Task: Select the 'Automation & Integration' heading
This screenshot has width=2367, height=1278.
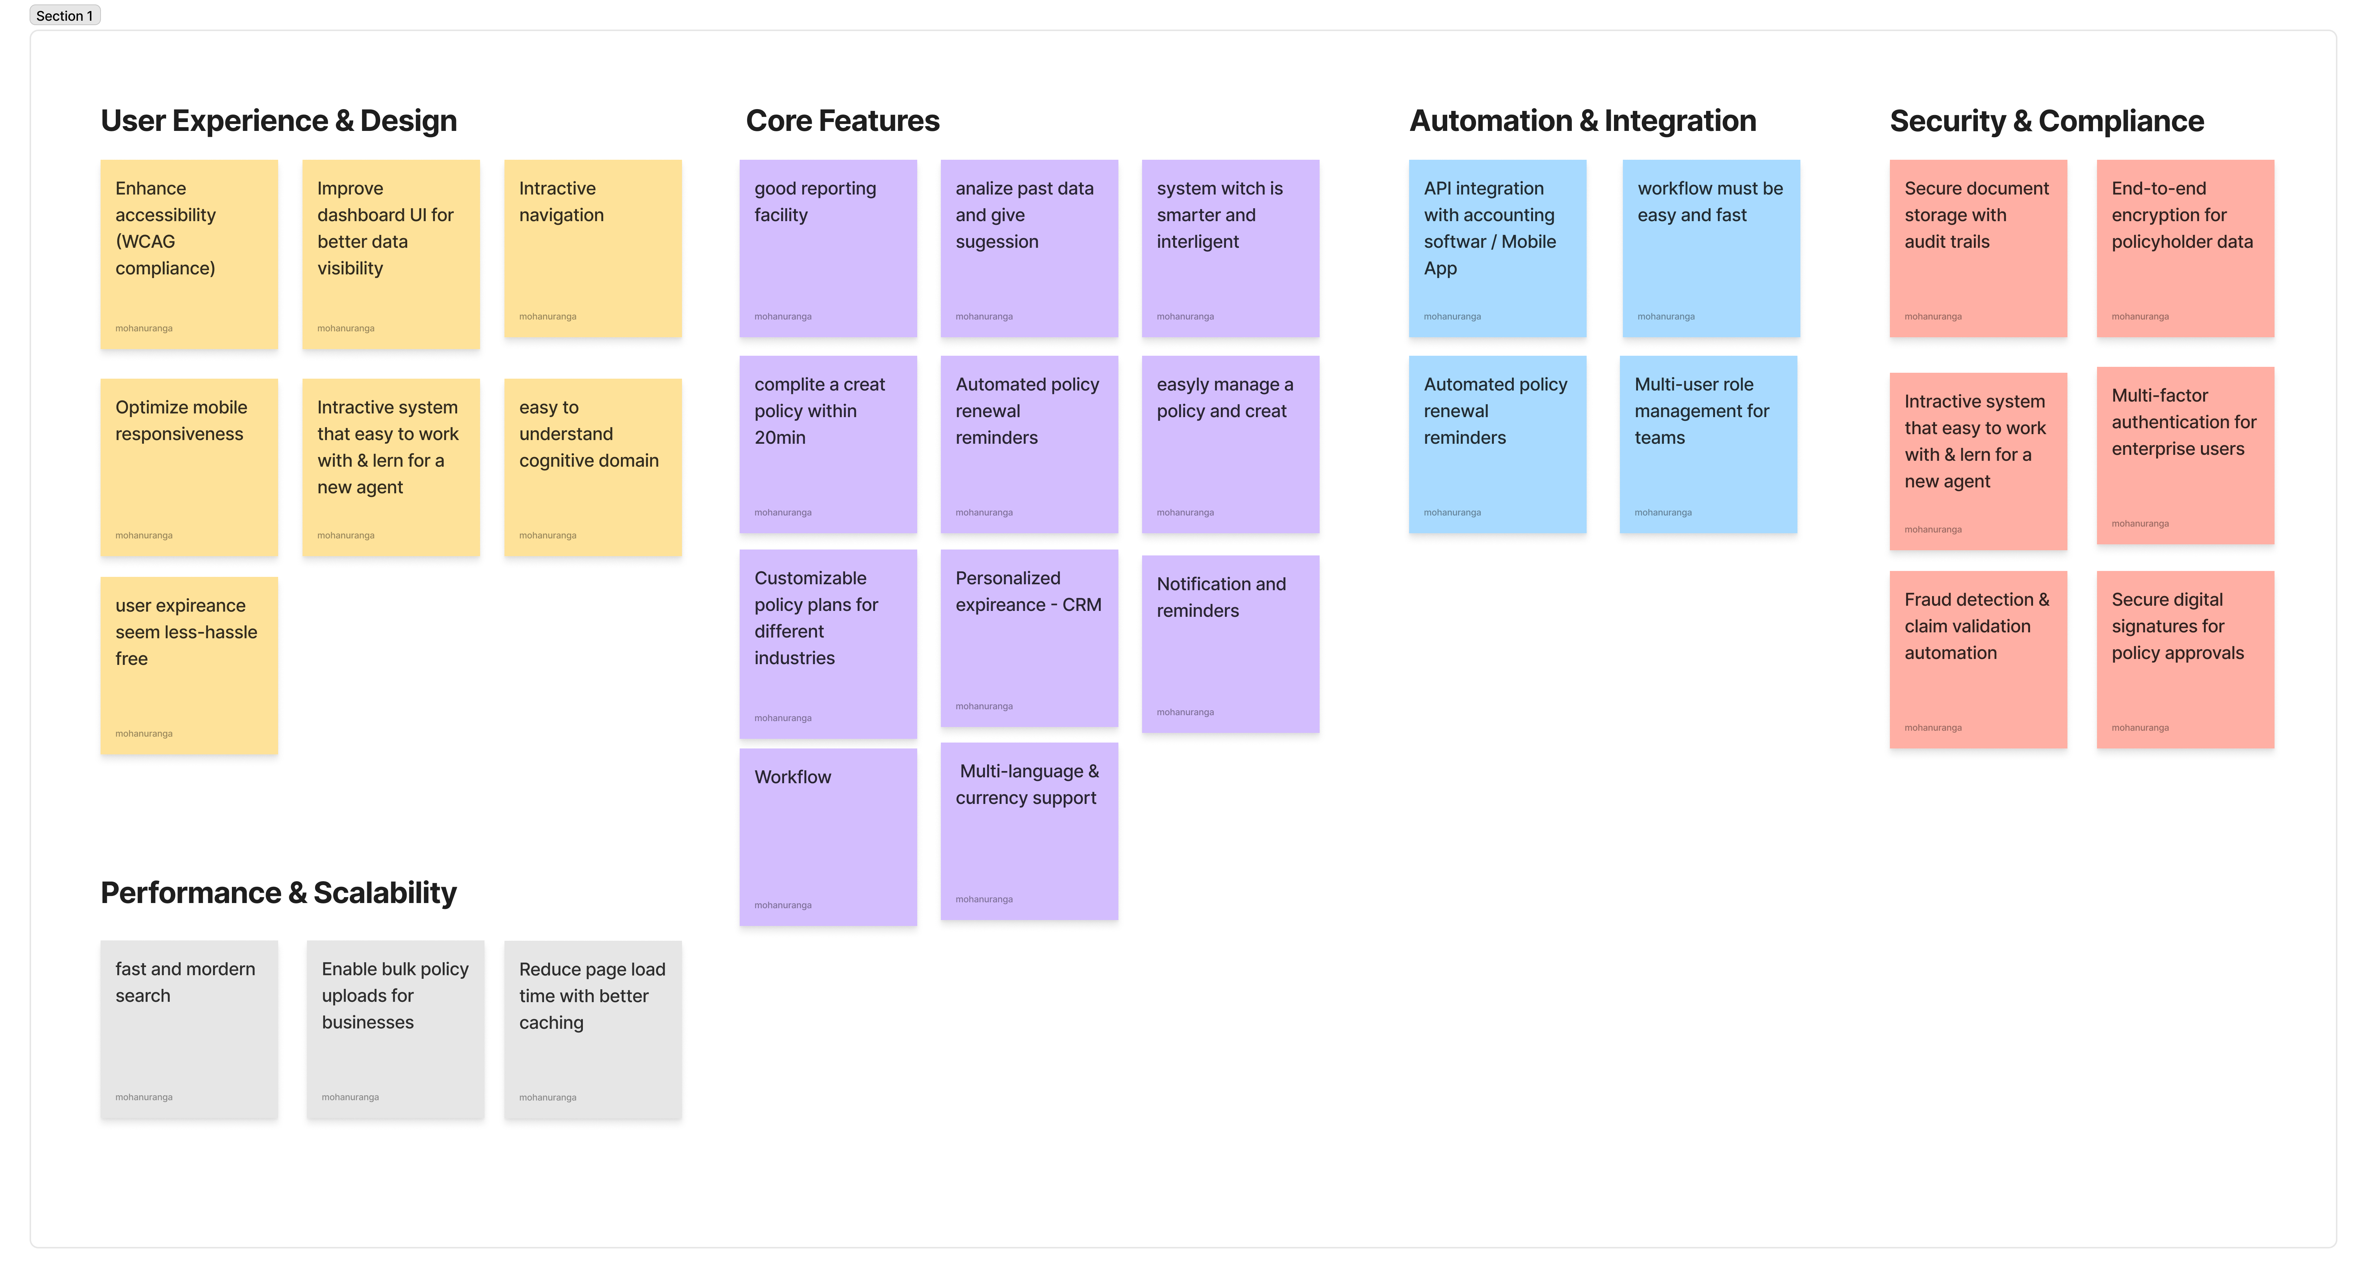Action: 1582,120
